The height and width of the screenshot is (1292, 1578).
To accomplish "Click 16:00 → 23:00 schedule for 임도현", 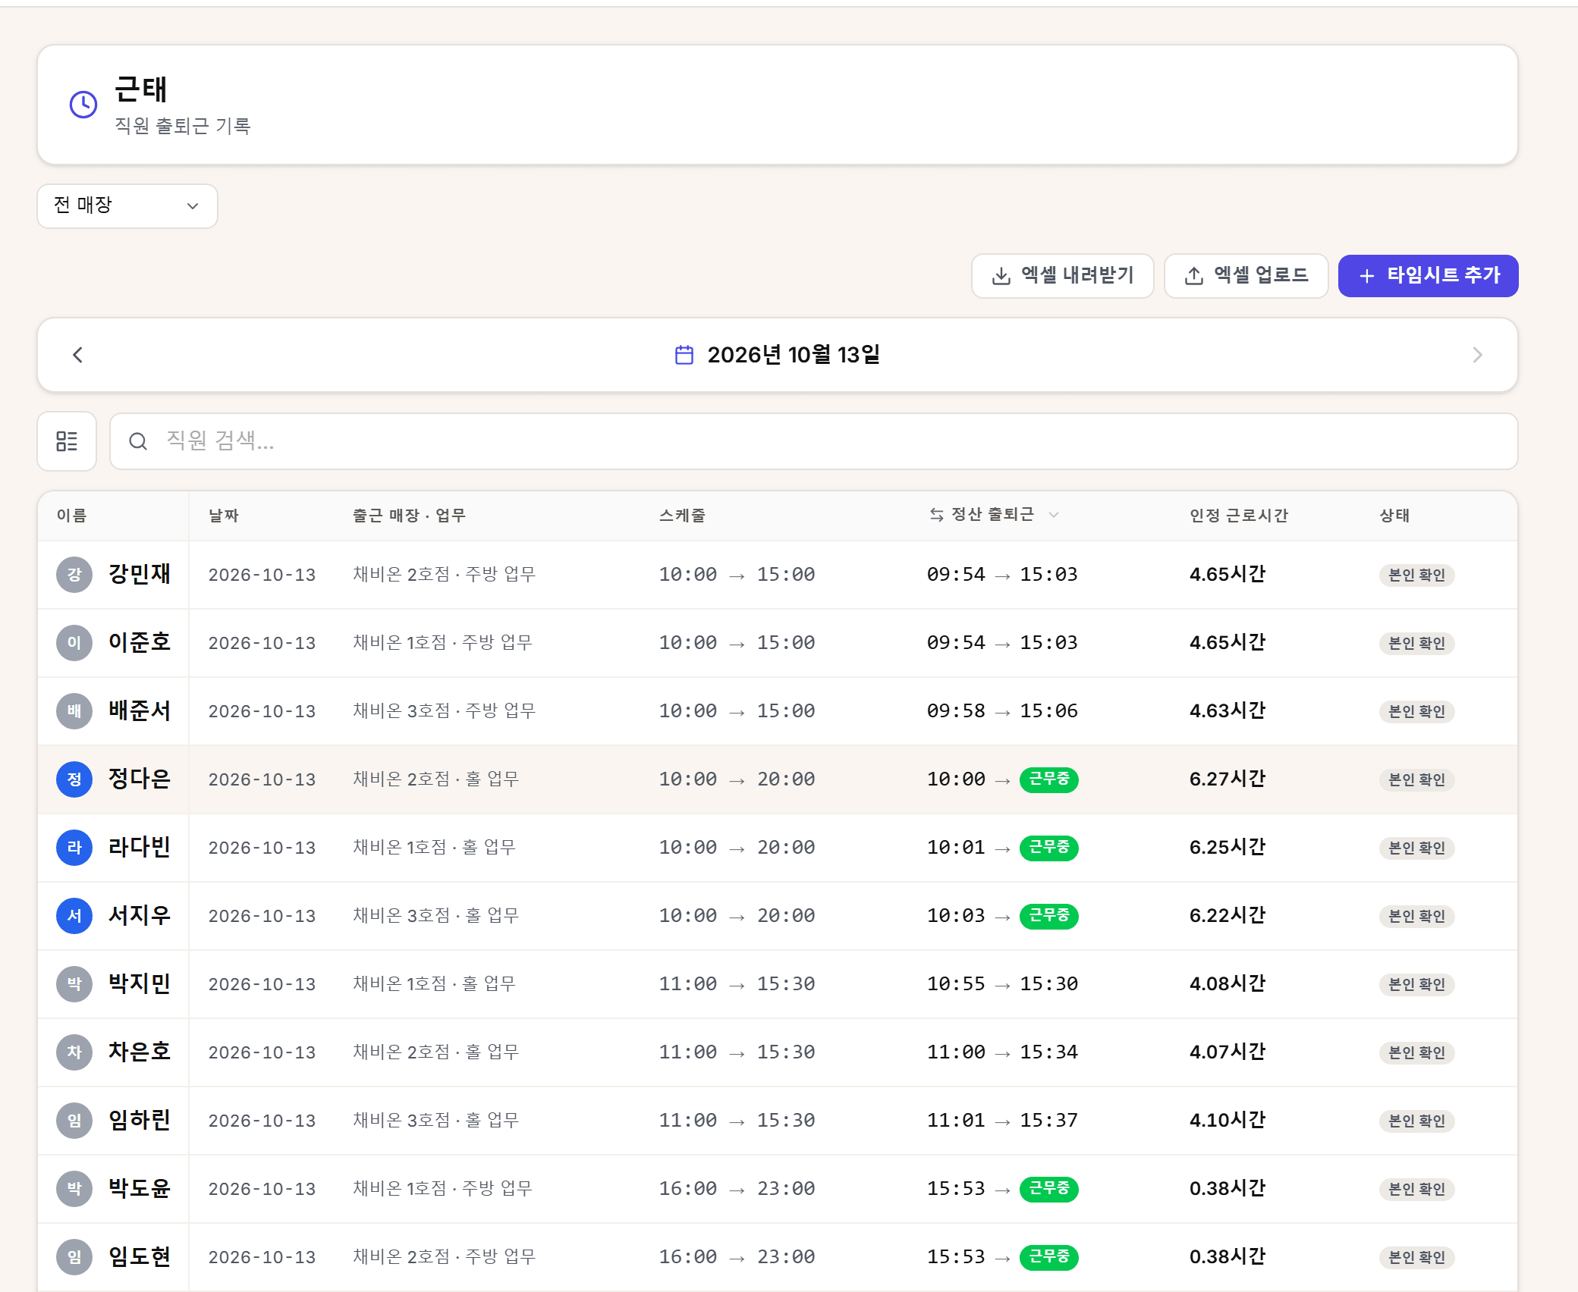I will [737, 1257].
